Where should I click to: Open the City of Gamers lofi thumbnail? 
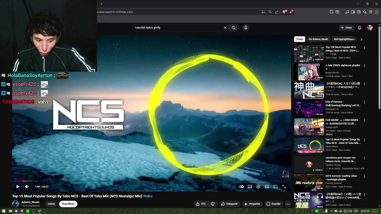tap(309, 108)
